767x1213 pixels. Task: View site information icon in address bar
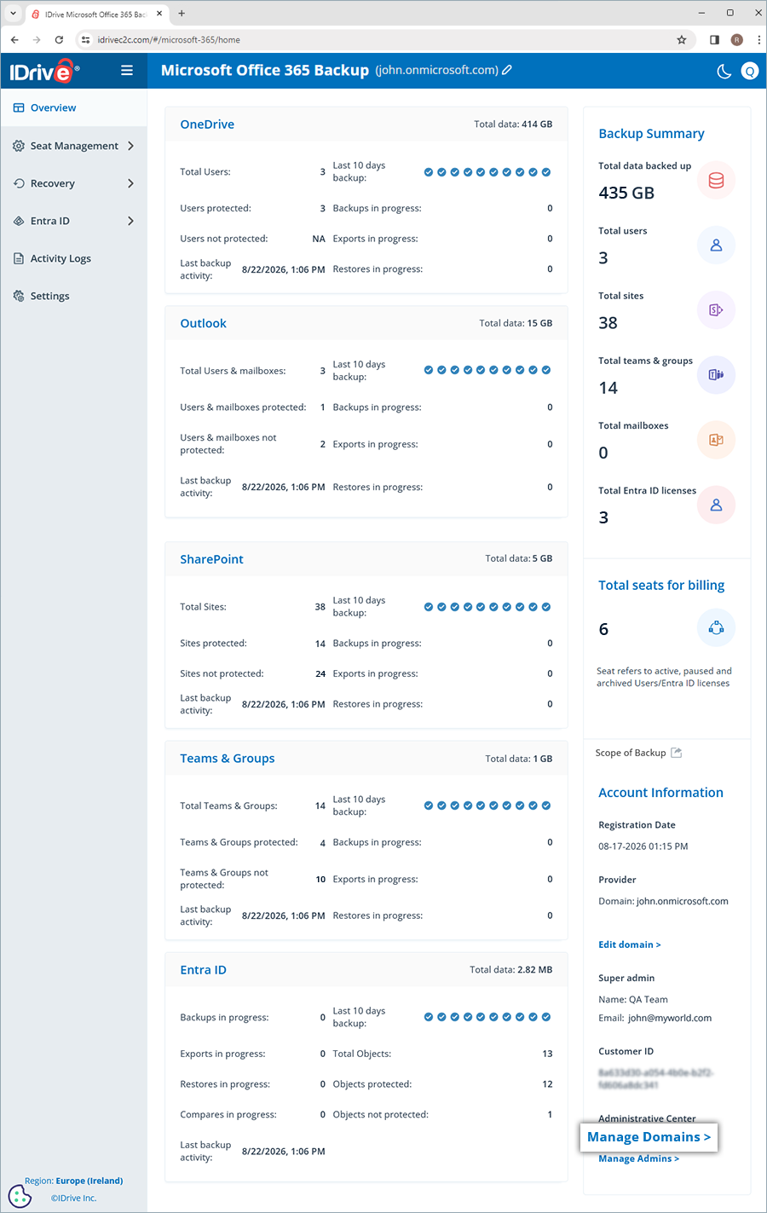point(85,39)
